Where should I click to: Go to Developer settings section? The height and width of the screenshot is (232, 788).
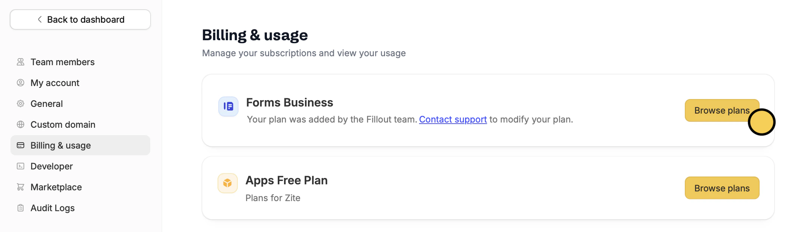pos(52,166)
